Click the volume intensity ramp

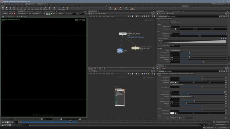194,42
